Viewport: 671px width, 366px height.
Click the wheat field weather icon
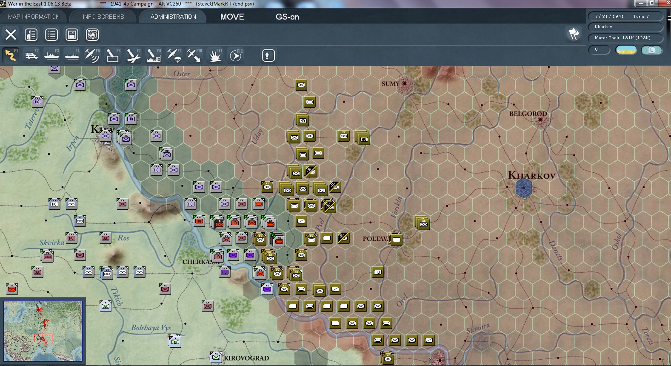coord(626,50)
